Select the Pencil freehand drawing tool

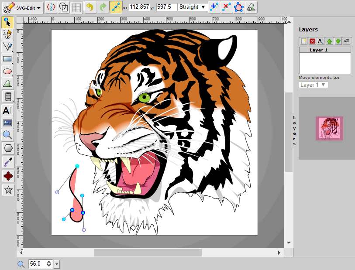pos(8,34)
